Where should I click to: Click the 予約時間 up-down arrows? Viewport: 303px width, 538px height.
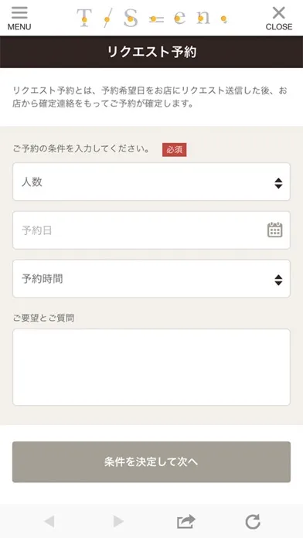point(278,280)
